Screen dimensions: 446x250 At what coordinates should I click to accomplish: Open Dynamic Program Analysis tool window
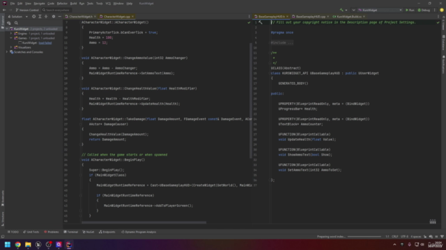tap(139, 232)
